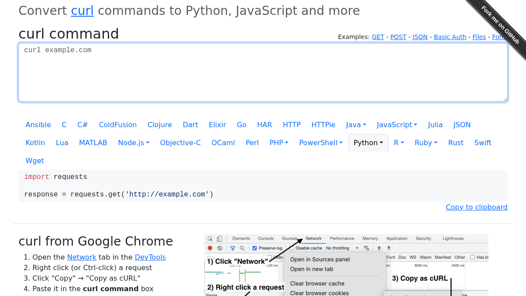Select the HAR tab
The width and height of the screenshot is (526, 296).
(265, 125)
